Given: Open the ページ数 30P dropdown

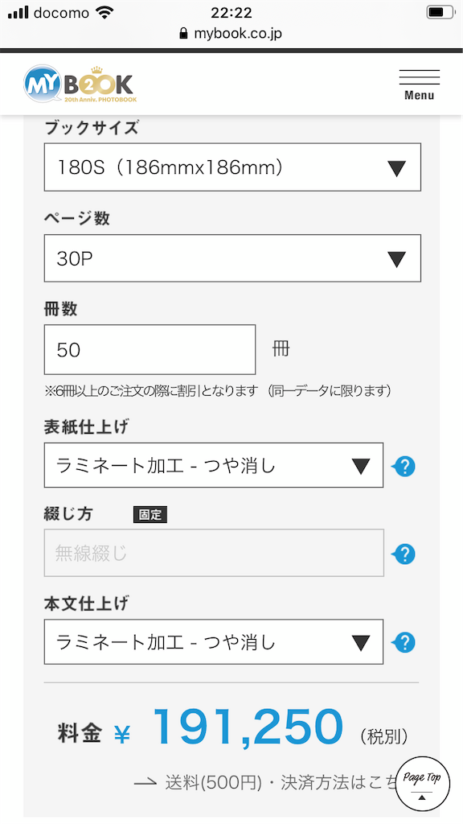Looking at the screenshot, I should pyautogui.click(x=232, y=258).
